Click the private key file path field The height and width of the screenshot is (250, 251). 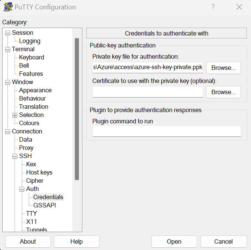pyautogui.click(x=148, y=68)
